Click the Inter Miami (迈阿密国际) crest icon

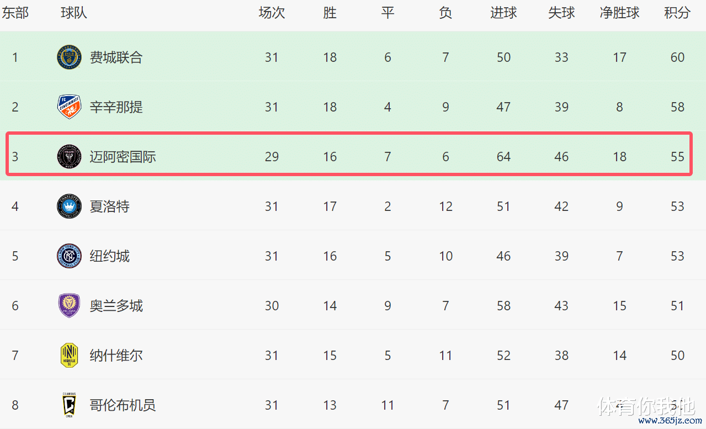coord(69,157)
